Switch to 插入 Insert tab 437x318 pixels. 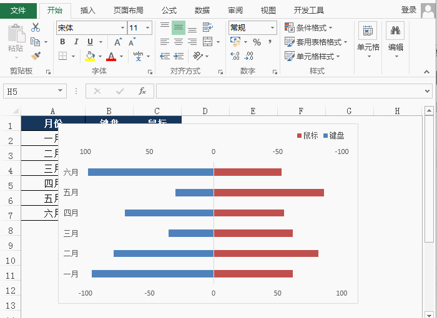click(x=88, y=11)
